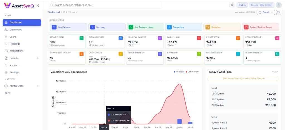
Task: Click the Transactions icon in sidebar
Action: (x=6, y=51)
